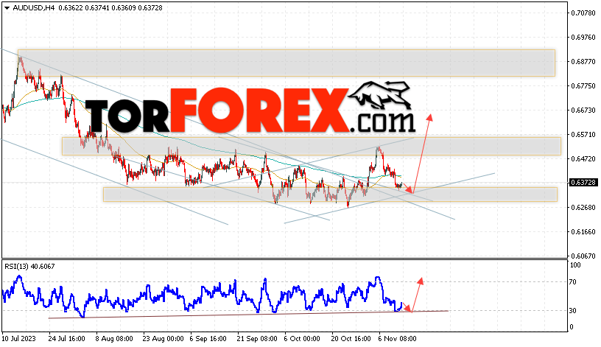Viewport: 601px width, 347px height.
Task: Select price level 0.69760 on the axis
Action: 583,37
